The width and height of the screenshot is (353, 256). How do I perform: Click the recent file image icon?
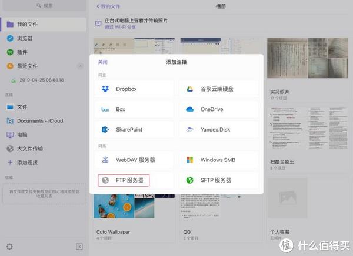point(14,80)
